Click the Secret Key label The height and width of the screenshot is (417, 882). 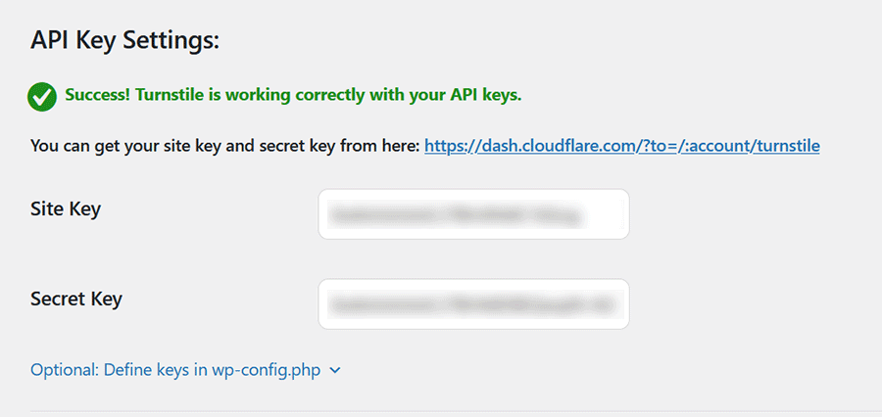tap(75, 299)
